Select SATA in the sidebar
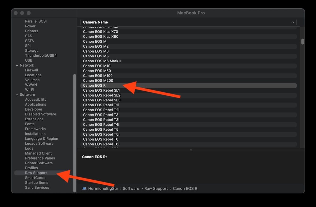The width and height of the screenshot is (316, 207). coord(29,41)
